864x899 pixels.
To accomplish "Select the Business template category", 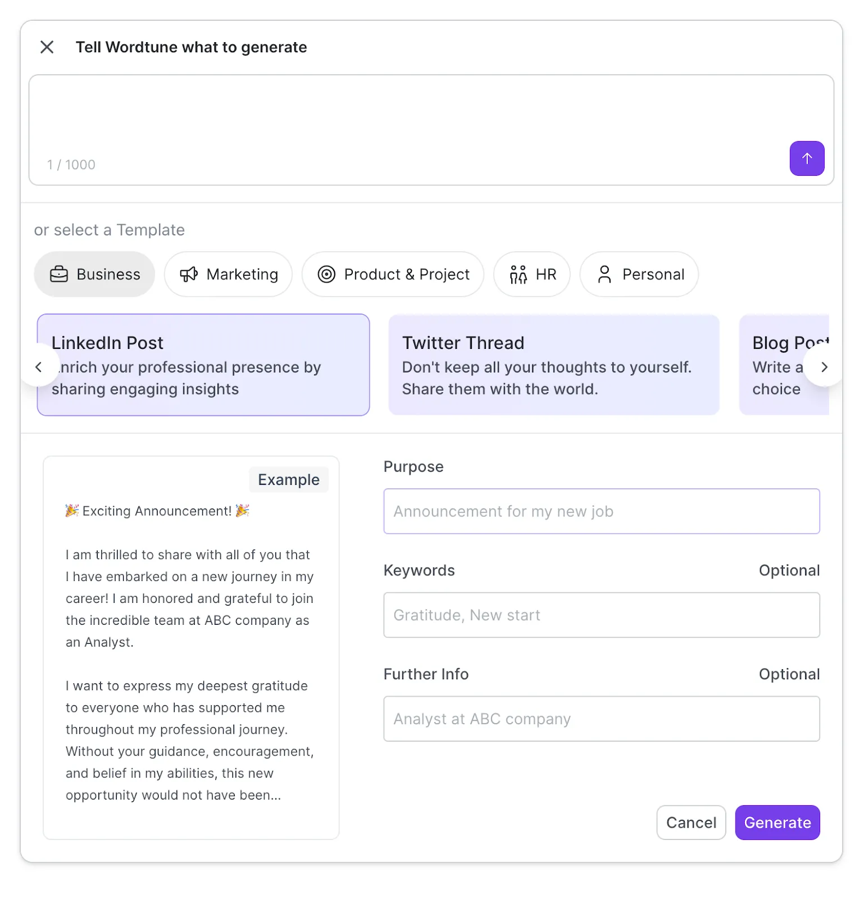I will [x=94, y=274].
